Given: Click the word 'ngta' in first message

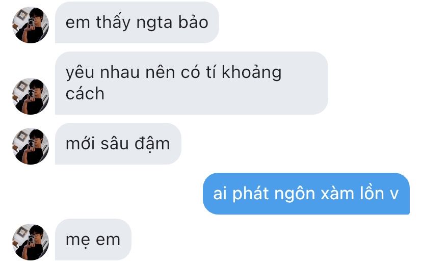Looking at the screenshot, I should (x=154, y=23).
